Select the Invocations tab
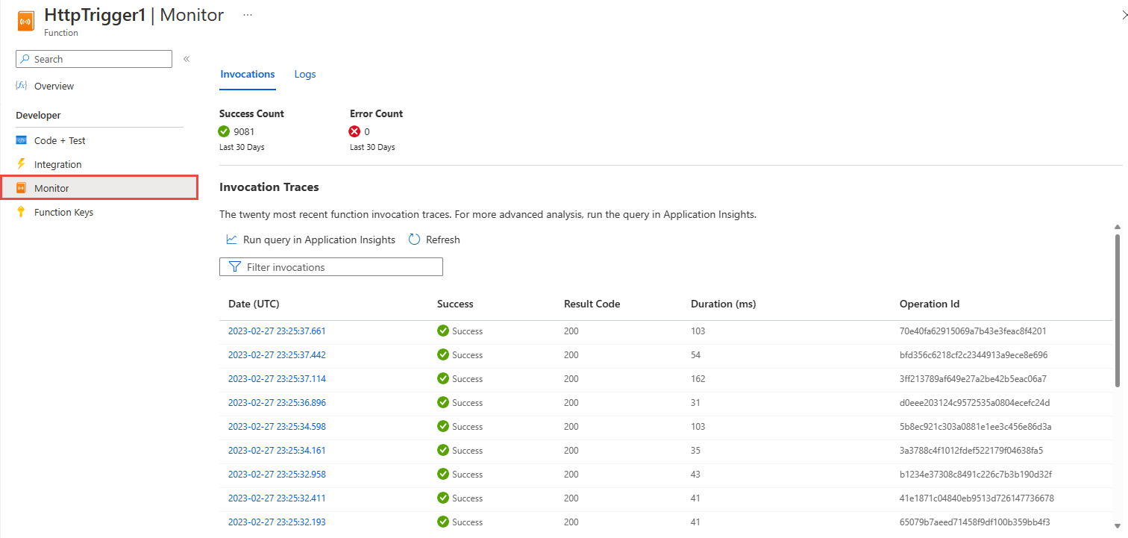 pyautogui.click(x=247, y=74)
